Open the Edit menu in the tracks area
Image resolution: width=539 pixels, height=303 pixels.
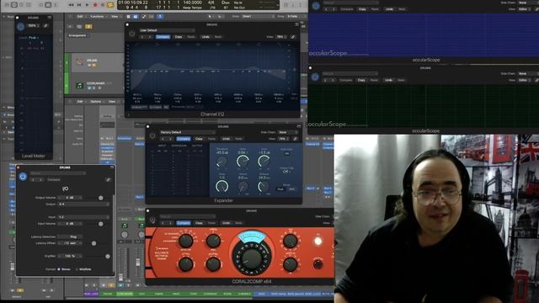coord(80,17)
